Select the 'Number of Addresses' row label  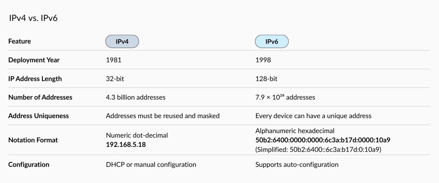coord(40,97)
